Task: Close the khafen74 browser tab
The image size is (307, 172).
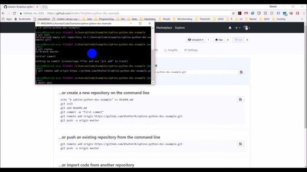Action: click(37, 7)
